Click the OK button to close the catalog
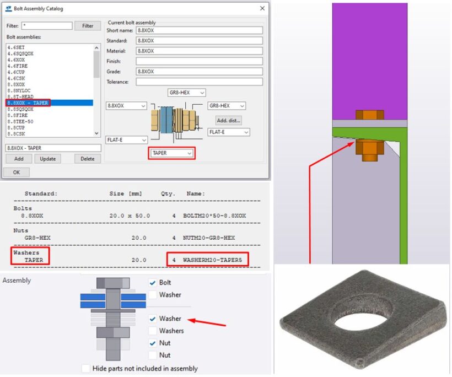 click(x=16, y=172)
